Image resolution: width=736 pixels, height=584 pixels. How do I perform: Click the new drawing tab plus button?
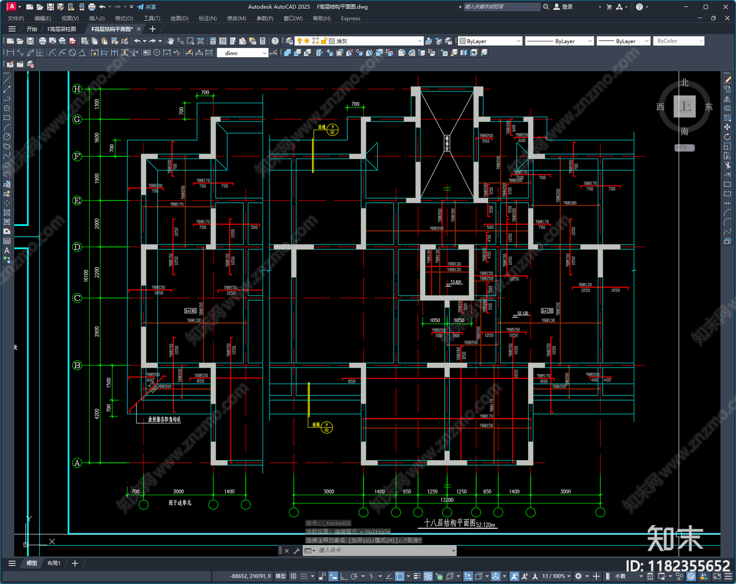click(153, 29)
